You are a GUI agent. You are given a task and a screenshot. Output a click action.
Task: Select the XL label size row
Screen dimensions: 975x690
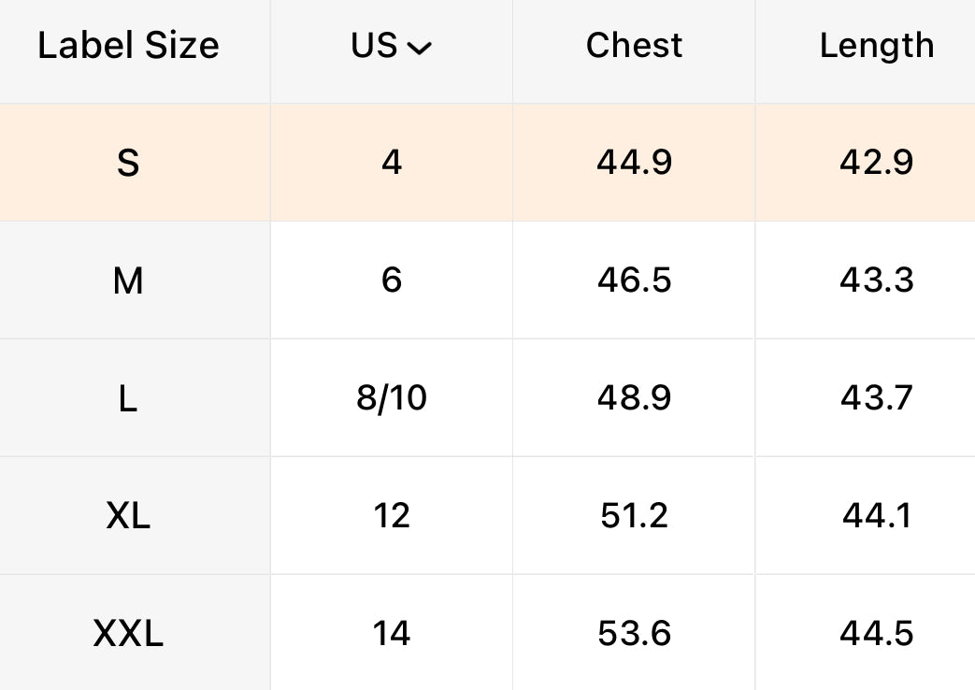128,516
